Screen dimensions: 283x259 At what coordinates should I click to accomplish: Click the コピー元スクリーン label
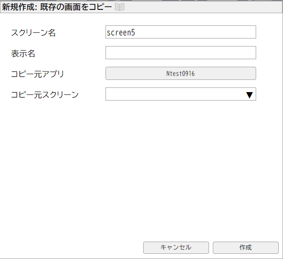point(45,94)
